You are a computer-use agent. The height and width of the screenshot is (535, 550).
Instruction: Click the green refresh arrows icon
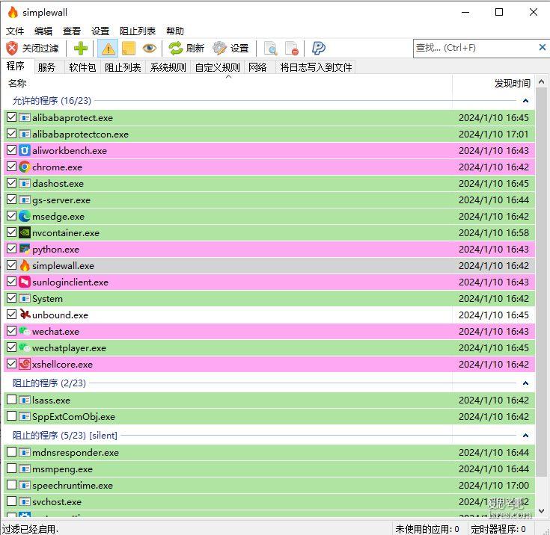175,49
